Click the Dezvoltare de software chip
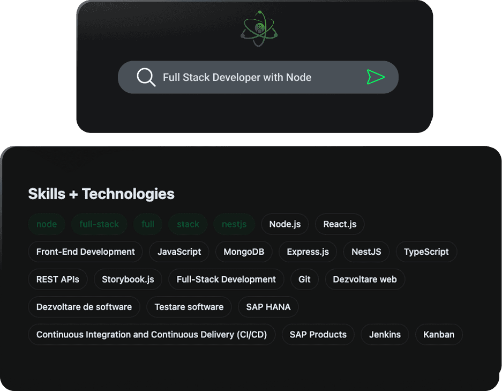This screenshot has width=502, height=391. click(x=84, y=307)
